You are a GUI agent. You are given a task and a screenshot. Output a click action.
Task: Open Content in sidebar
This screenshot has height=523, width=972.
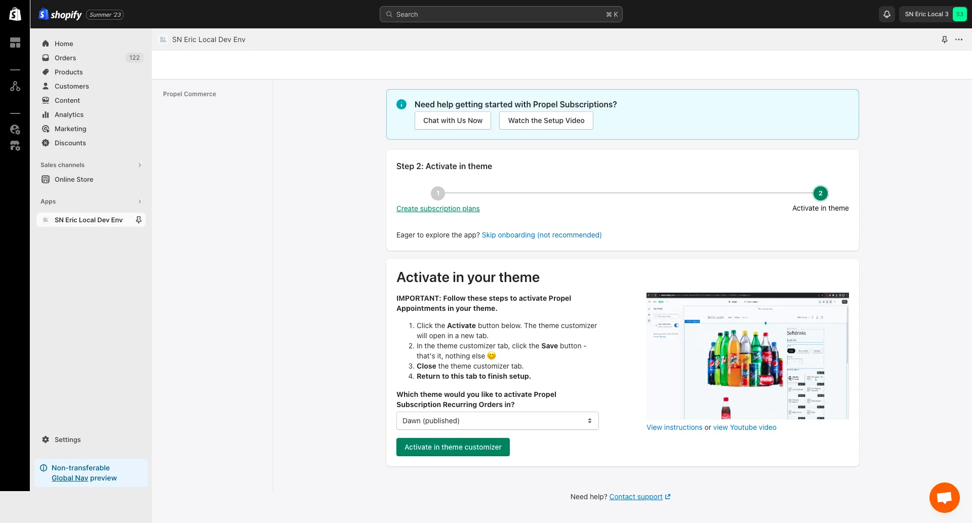(x=91, y=100)
